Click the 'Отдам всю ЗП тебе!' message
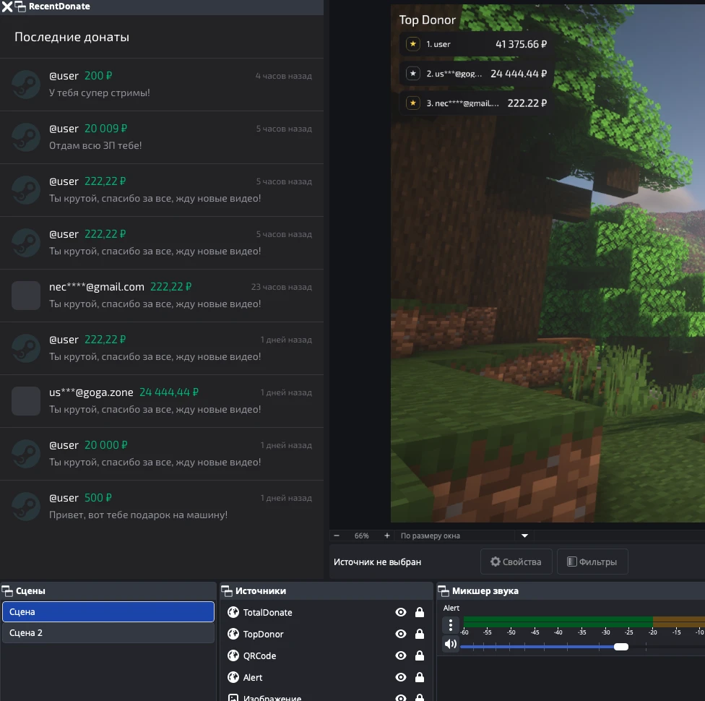Image resolution: width=705 pixels, height=701 pixels. point(95,145)
